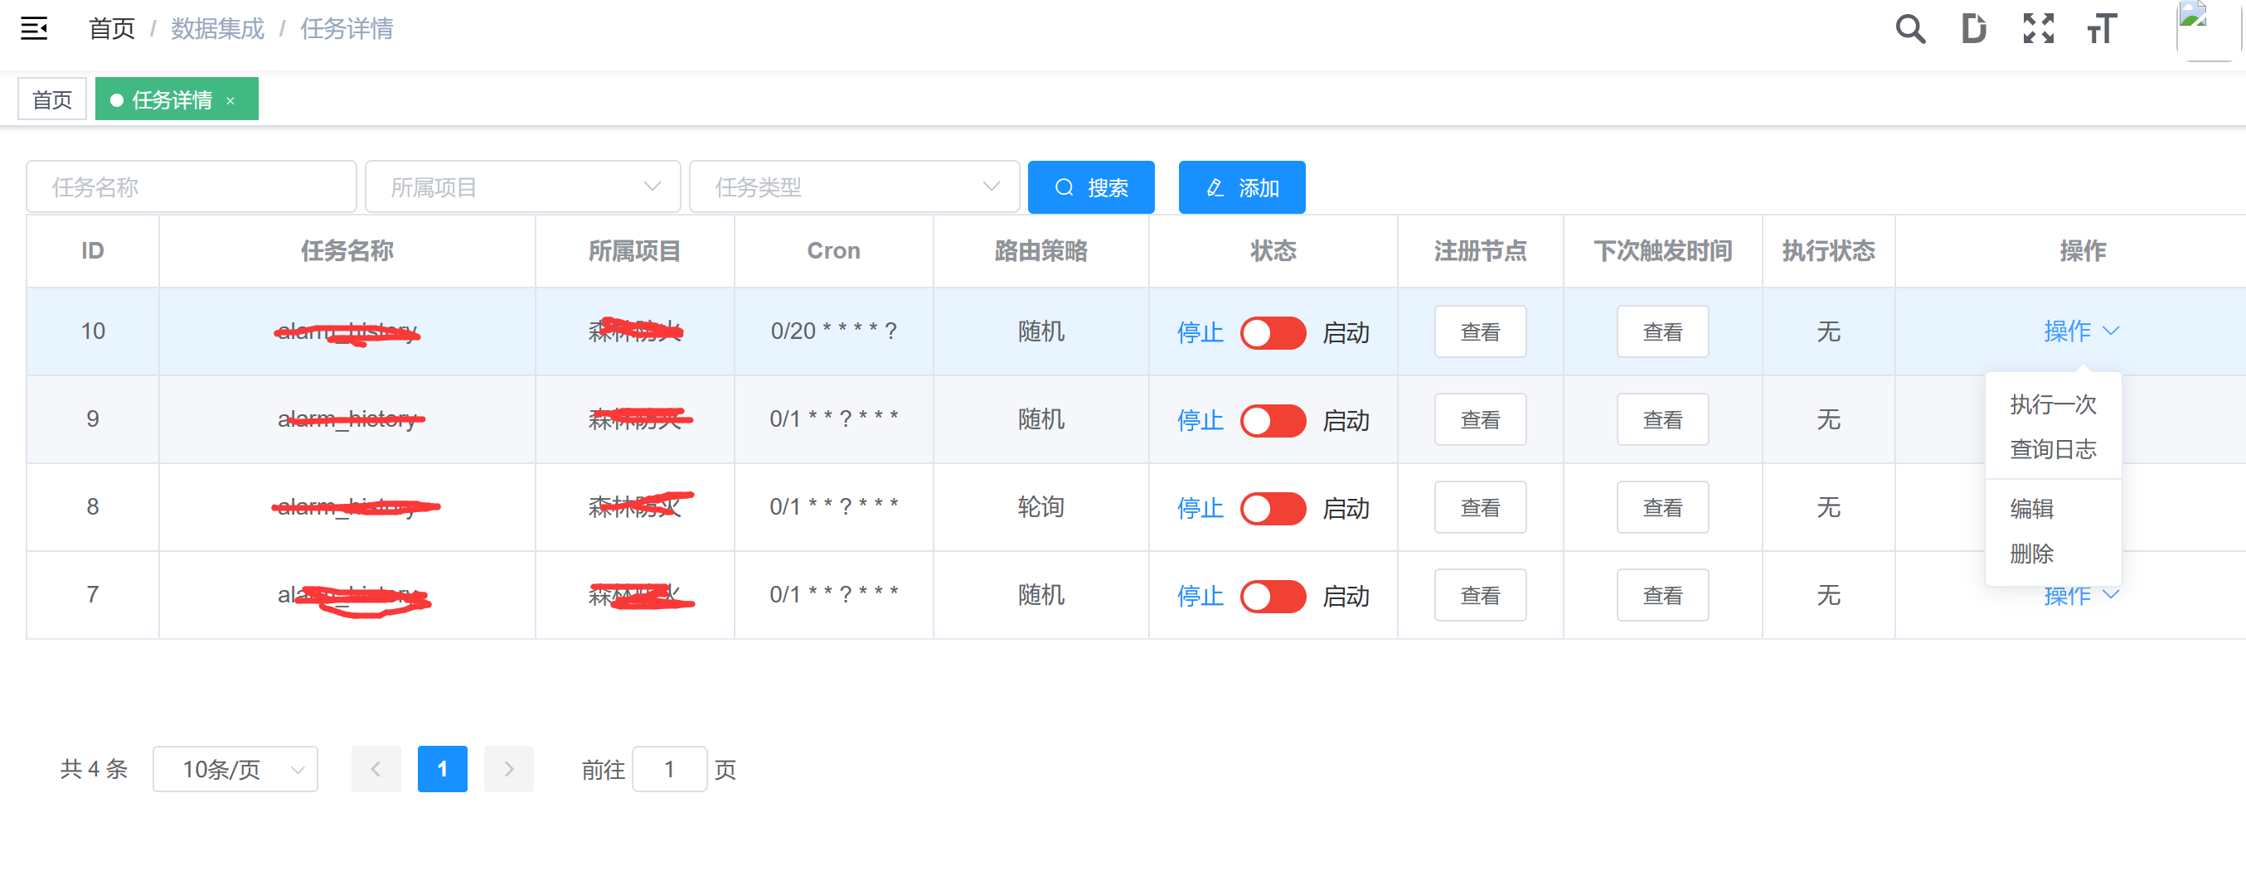Click 查看 under 注册节点 for task 8
2246x890 pixels.
point(1480,507)
